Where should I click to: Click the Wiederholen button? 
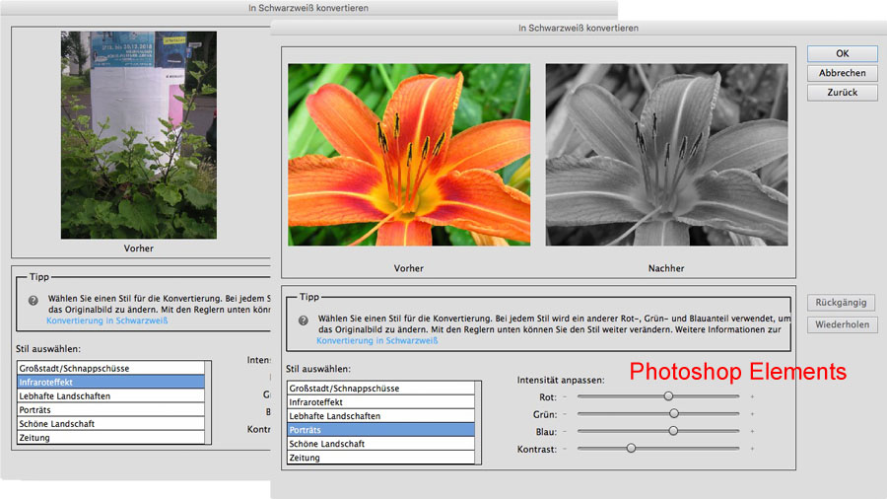[x=842, y=324]
